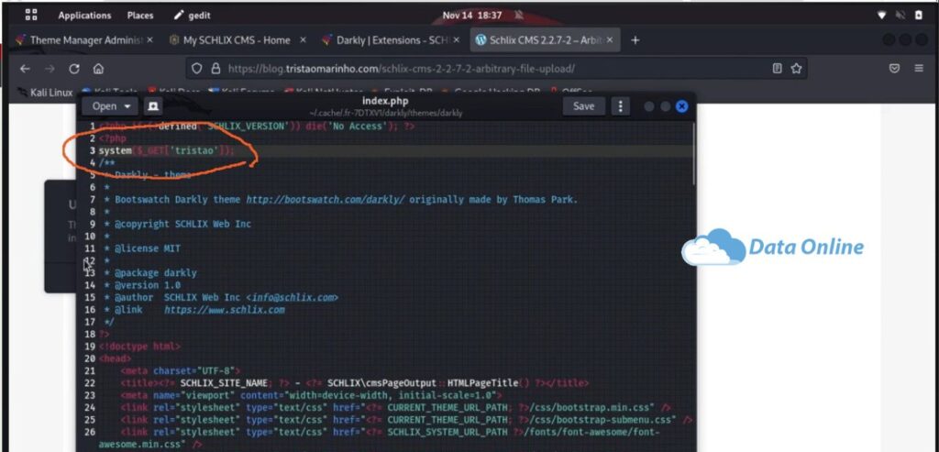Select the Schlix CMS 2.2.7-2 Arbitrary tab
Viewport: 939px width, 452px height.
(543, 40)
